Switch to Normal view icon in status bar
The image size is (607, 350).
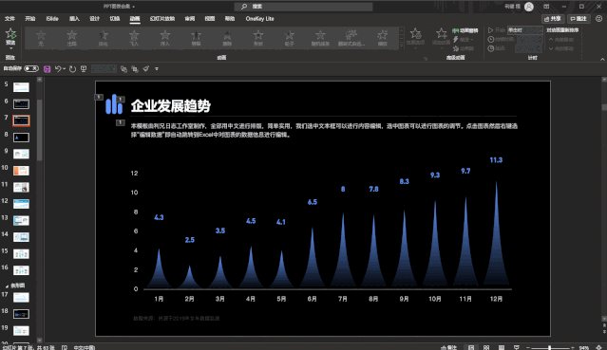click(x=471, y=347)
